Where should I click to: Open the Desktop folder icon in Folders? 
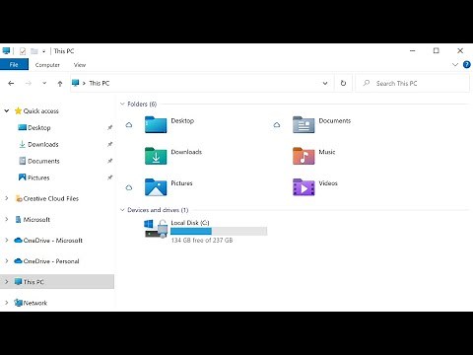click(156, 124)
